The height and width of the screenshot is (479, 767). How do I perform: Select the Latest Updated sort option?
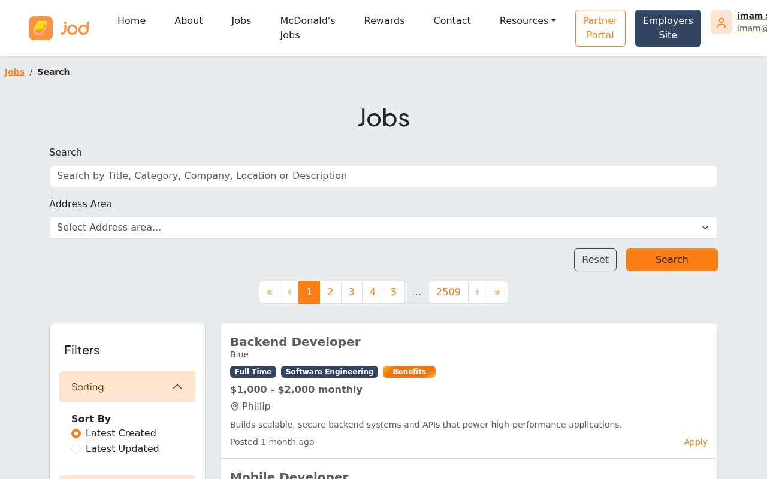tap(76, 448)
